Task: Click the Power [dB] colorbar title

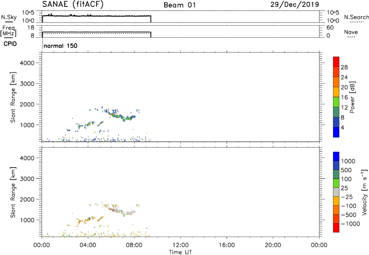Action: (x=352, y=98)
